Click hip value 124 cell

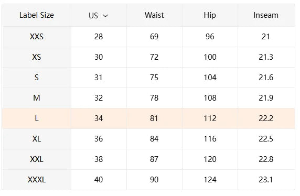(210, 180)
